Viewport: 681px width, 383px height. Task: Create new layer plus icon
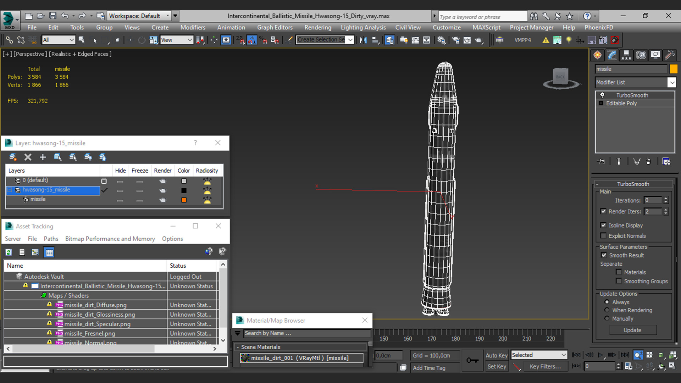pyautogui.click(x=43, y=157)
